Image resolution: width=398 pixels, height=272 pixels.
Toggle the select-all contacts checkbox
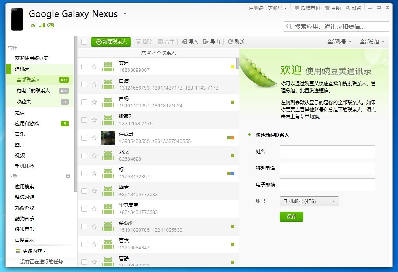84,42
